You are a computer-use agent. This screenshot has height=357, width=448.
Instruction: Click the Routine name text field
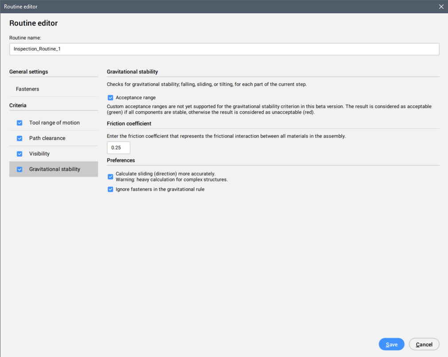point(224,49)
